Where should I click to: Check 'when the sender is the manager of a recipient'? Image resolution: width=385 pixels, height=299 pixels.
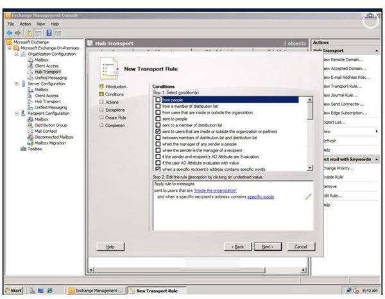(158, 151)
